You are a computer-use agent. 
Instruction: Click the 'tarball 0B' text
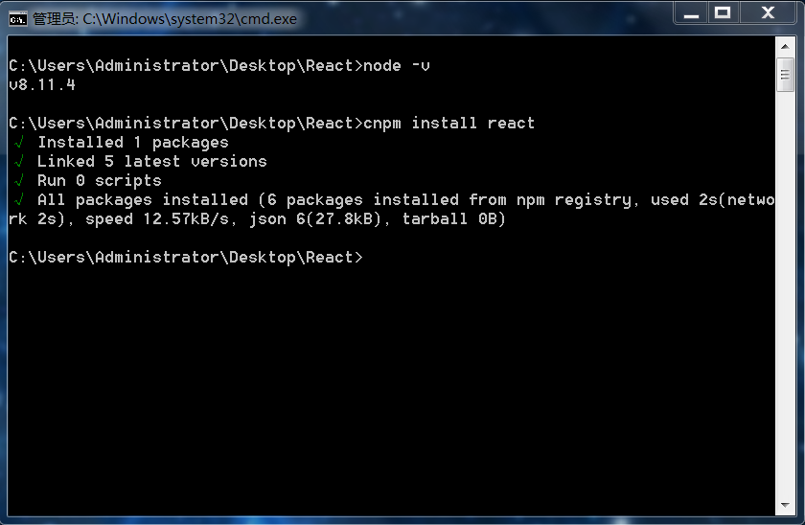click(x=454, y=219)
